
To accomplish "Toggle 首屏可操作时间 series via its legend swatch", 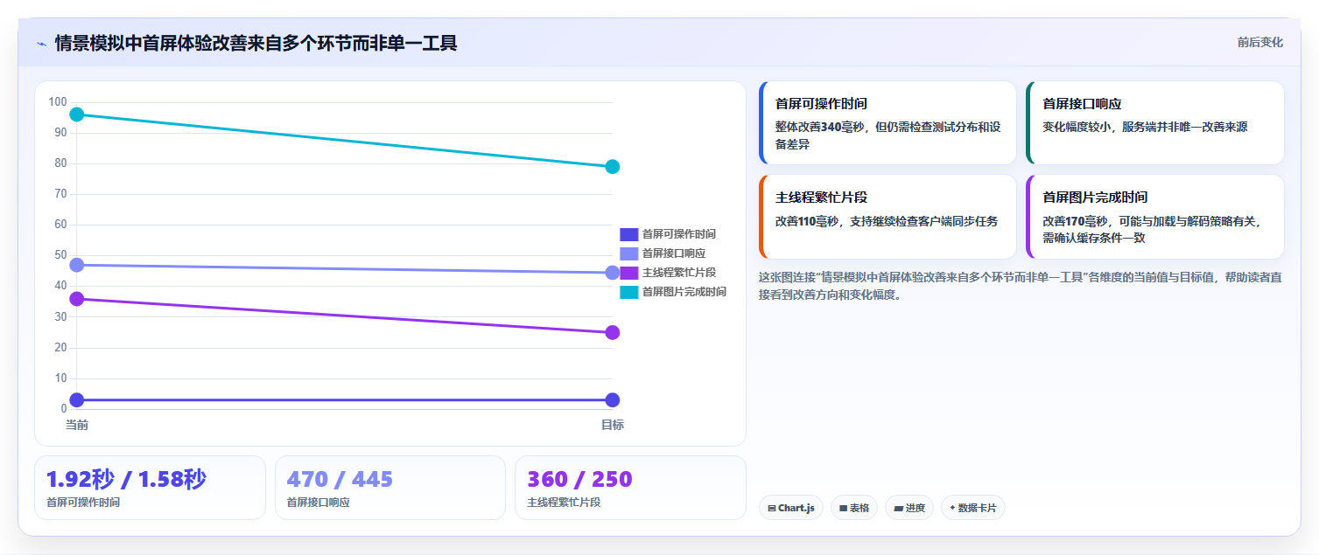I will [x=629, y=234].
